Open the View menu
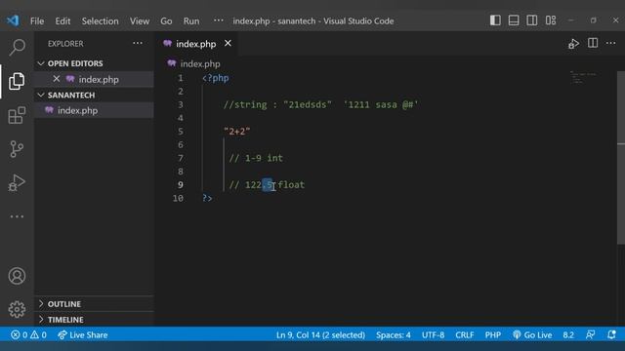The width and height of the screenshot is (625, 351). [140, 20]
